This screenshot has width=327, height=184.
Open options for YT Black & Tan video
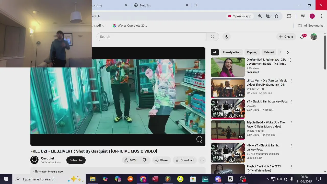[x=291, y=102]
